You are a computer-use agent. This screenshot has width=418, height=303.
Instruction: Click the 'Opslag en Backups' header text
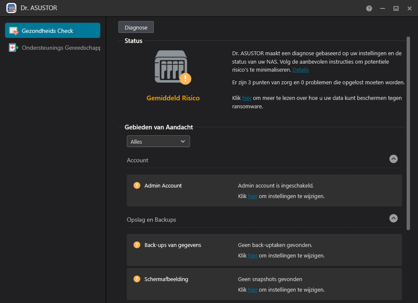coord(151,220)
